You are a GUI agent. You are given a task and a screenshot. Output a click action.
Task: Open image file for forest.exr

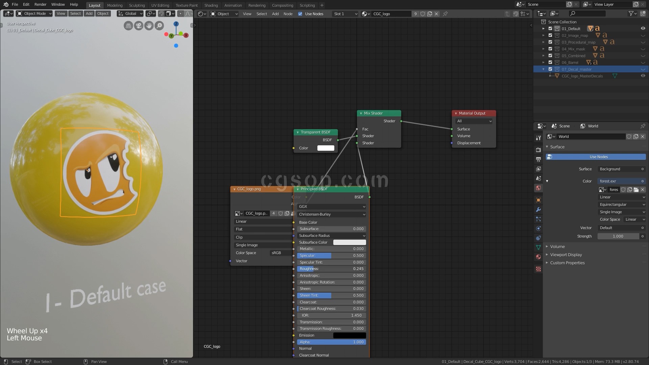pyautogui.click(x=636, y=190)
